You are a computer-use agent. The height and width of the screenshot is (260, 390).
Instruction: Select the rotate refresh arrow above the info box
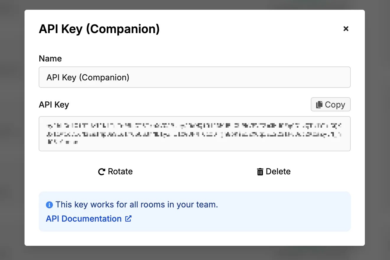[101, 171]
